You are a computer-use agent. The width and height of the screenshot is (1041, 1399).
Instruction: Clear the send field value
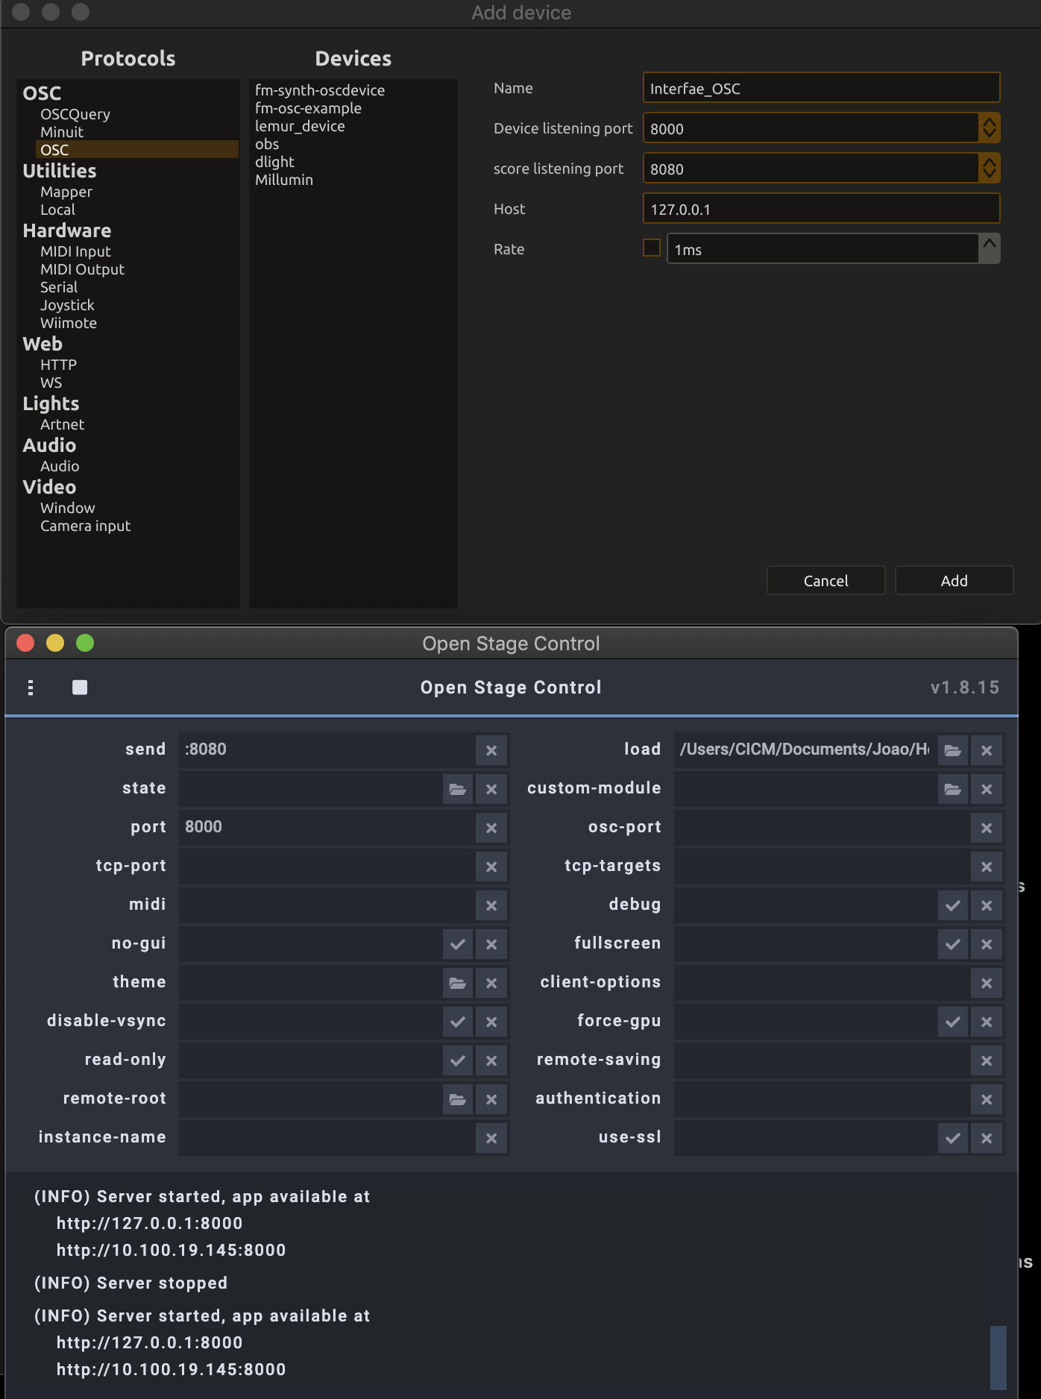coord(491,750)
